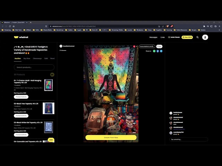Open the browser extensions puzzle icon

coord(204,26)
